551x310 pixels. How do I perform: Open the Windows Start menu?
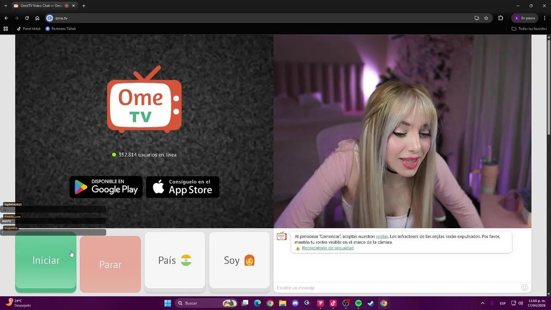(167, 303)
